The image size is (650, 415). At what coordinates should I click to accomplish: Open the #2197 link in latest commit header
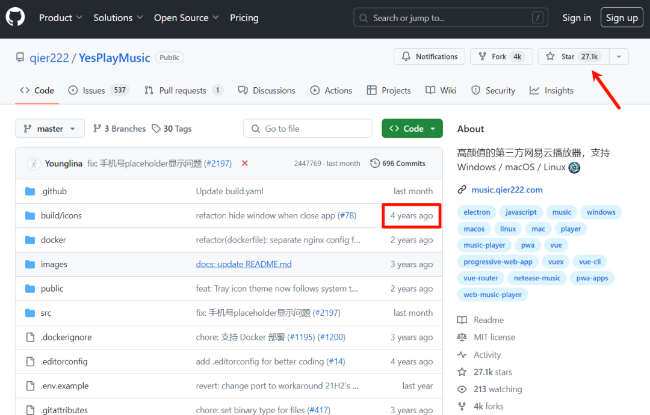pyautogui.click(x=218, y=164)
